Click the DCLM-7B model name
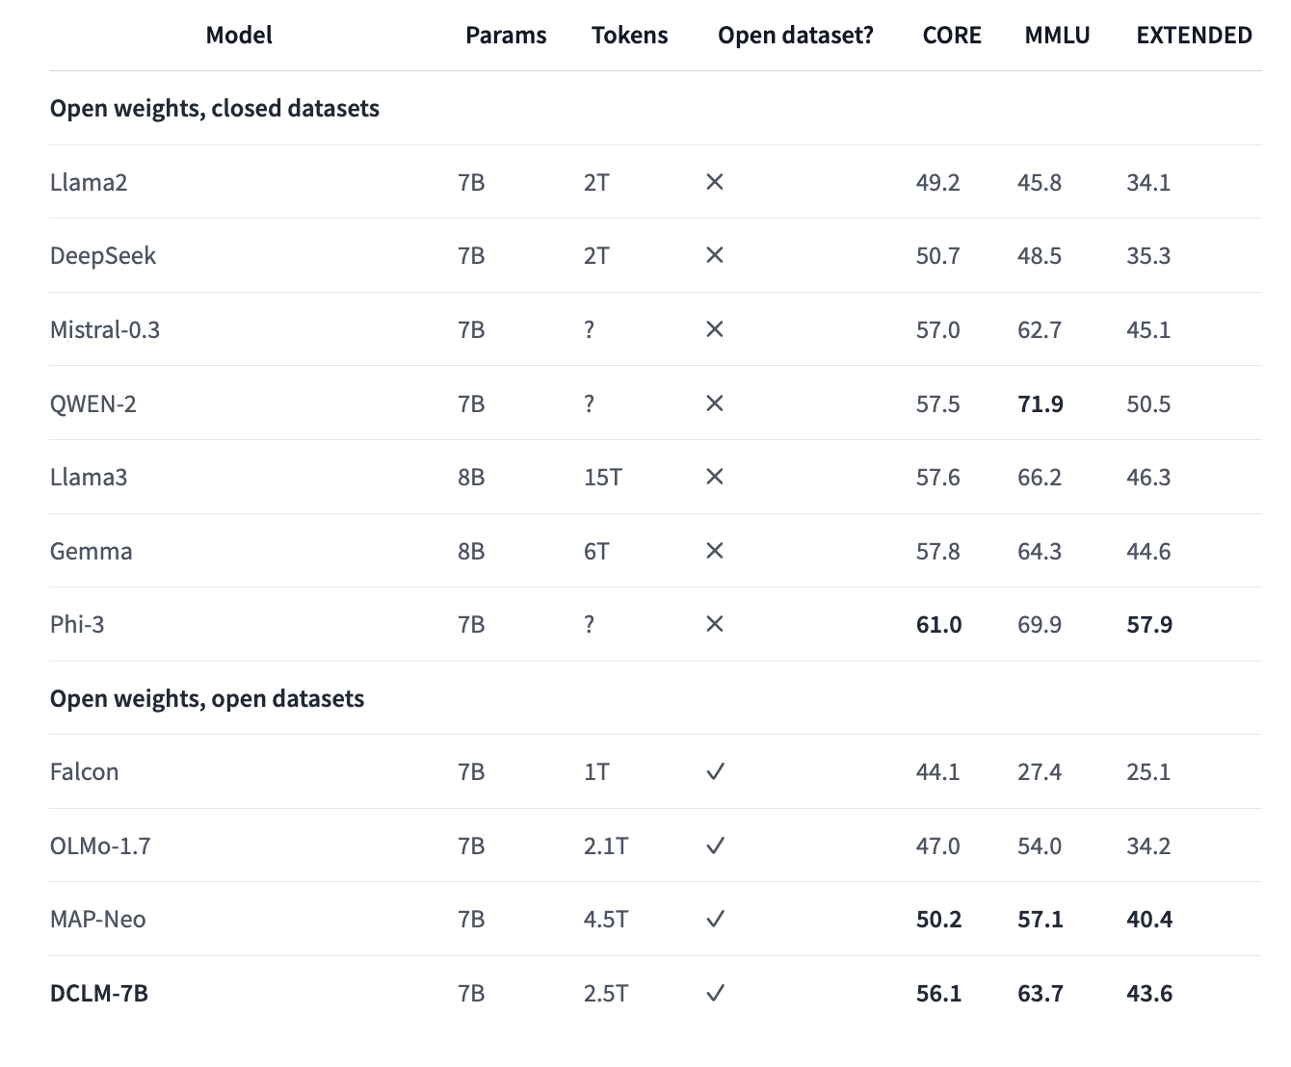The width and height of the screenshot is (1291, 1067). pos(99,993)
